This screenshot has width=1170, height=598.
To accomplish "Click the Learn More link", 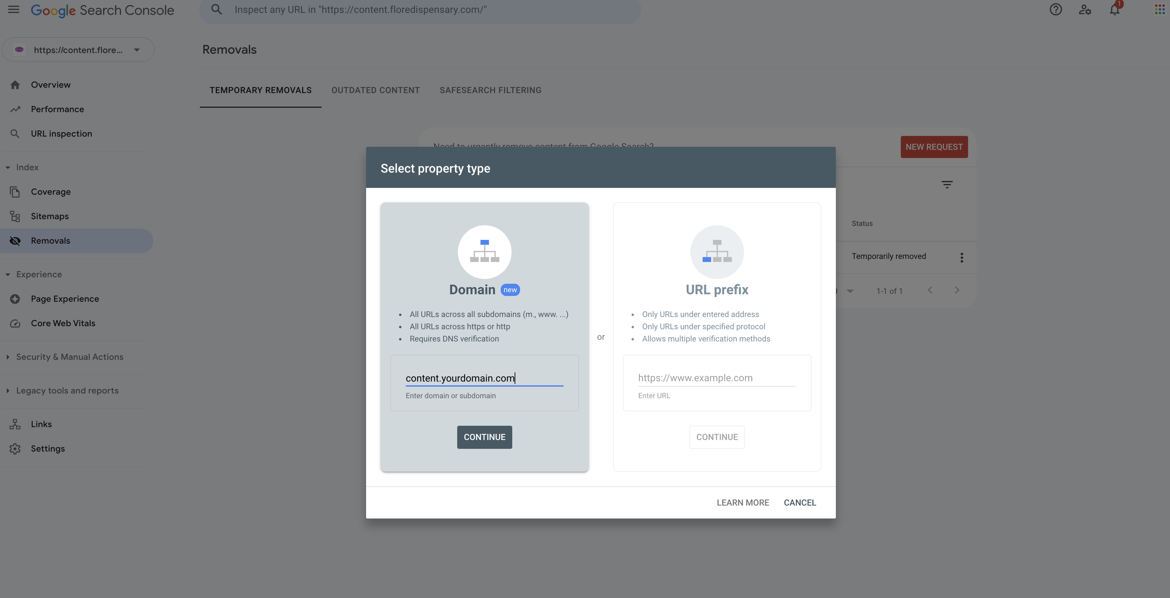I will (x=743, y=503).
